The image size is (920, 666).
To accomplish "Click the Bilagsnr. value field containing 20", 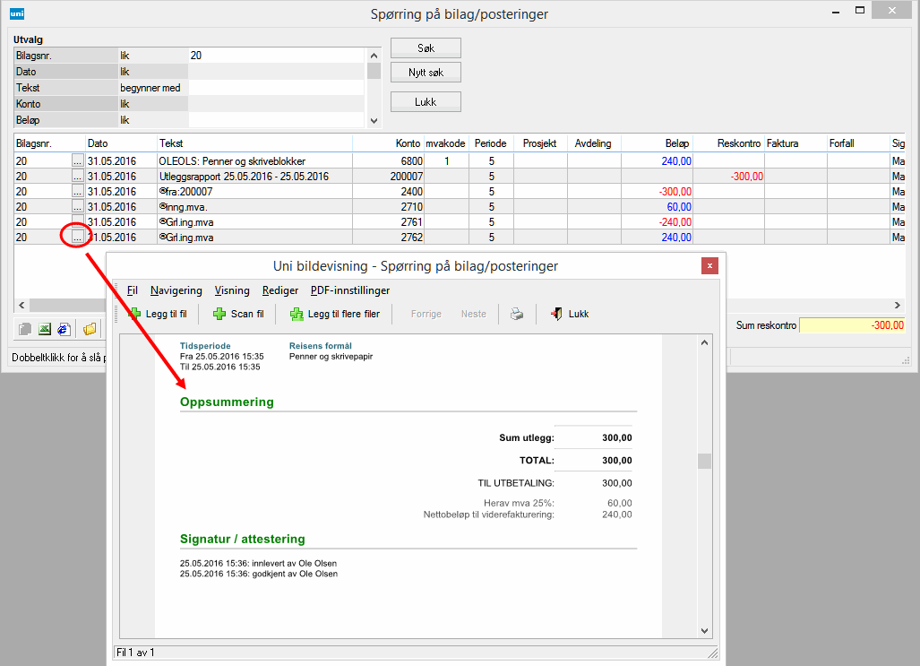I will 276,56.
